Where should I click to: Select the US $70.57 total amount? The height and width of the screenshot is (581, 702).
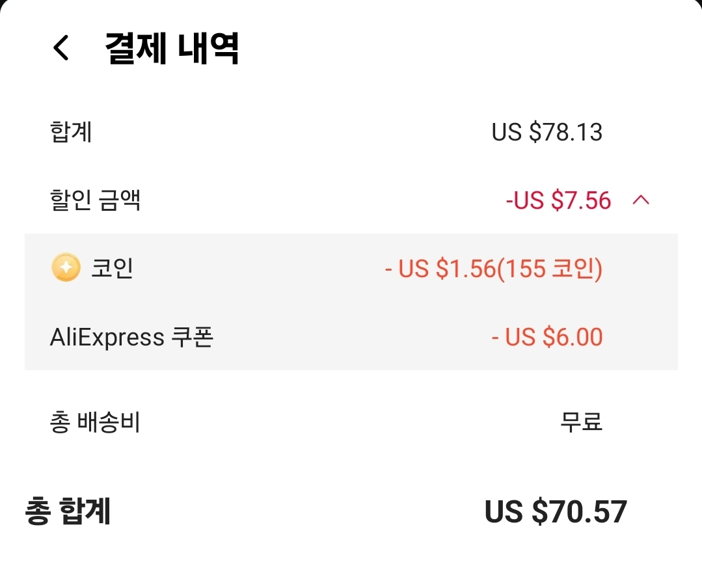(x=556, y=511)
